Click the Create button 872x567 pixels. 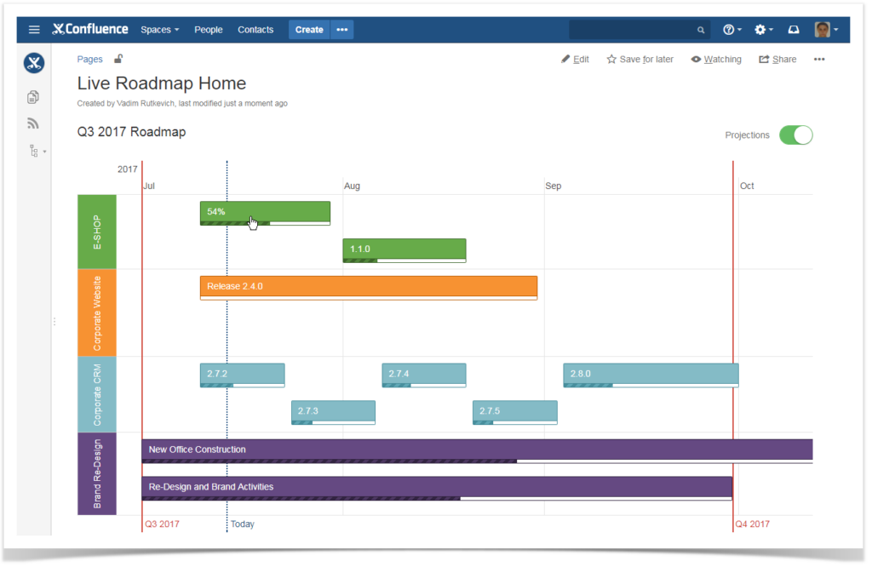point(308,29)
